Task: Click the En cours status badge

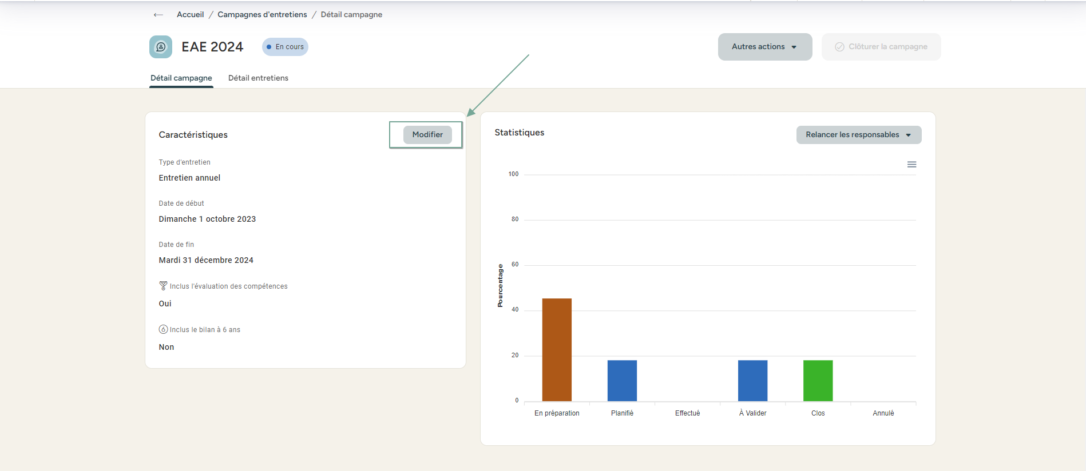Action: click(x=285, y=47)
